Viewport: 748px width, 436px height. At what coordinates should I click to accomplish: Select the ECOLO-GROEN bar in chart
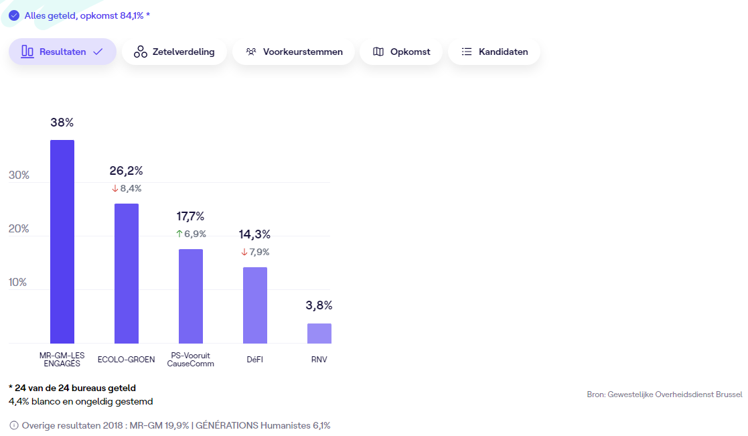127,273
